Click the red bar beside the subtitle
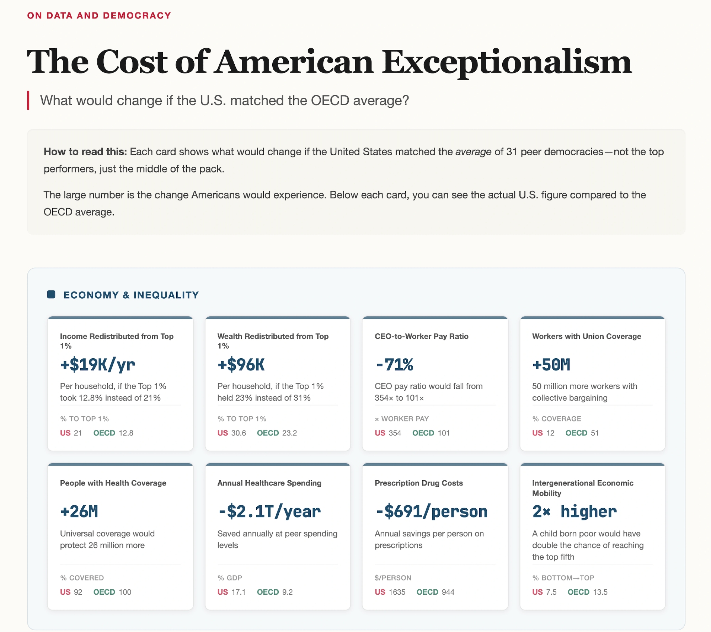This screenshot has width=711, height=632. [28, 101]
